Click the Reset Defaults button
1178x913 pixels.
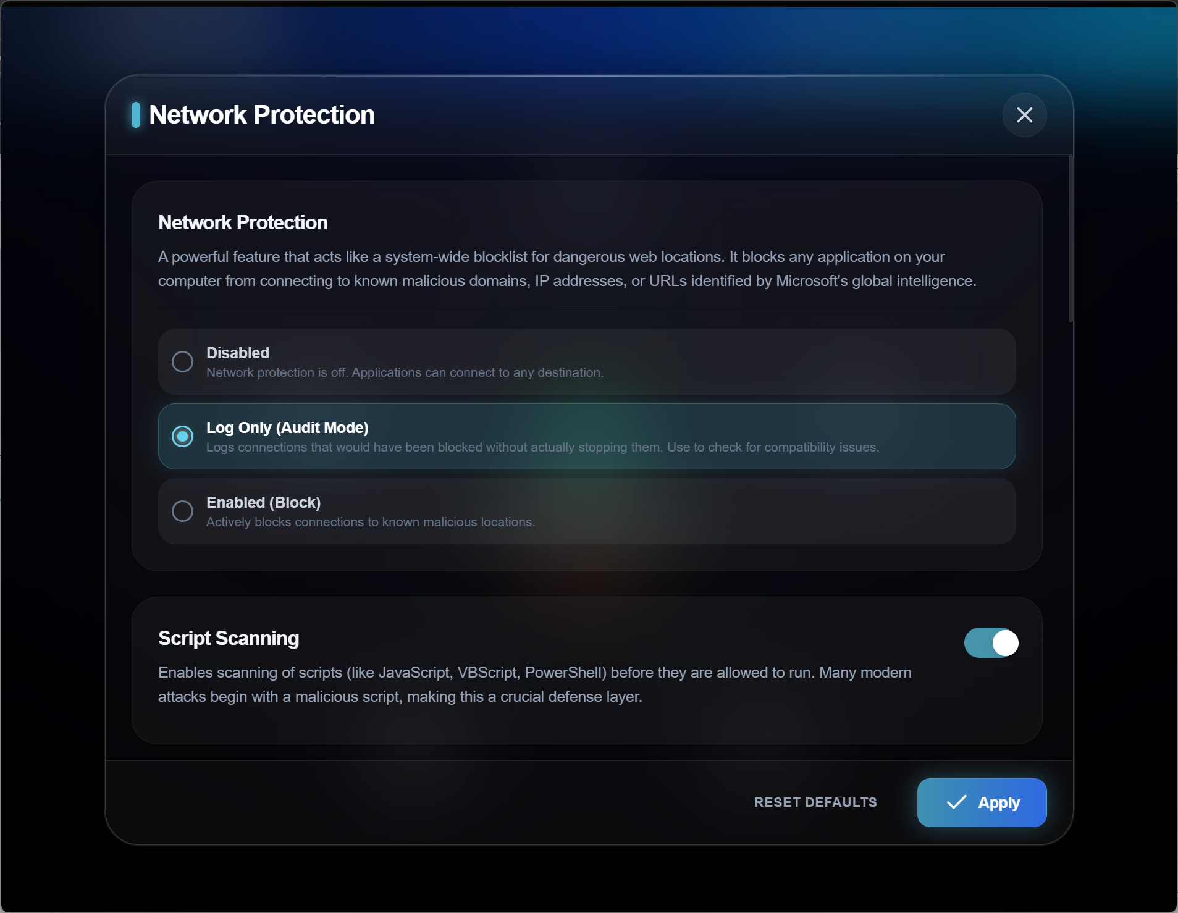click(x=815, y=802)
